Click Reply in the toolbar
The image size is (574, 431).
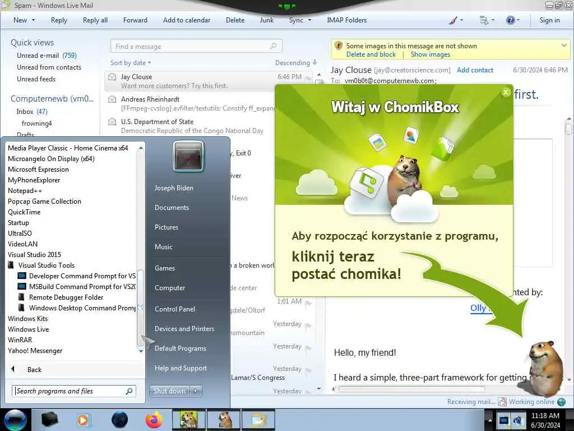pos(59,20)
